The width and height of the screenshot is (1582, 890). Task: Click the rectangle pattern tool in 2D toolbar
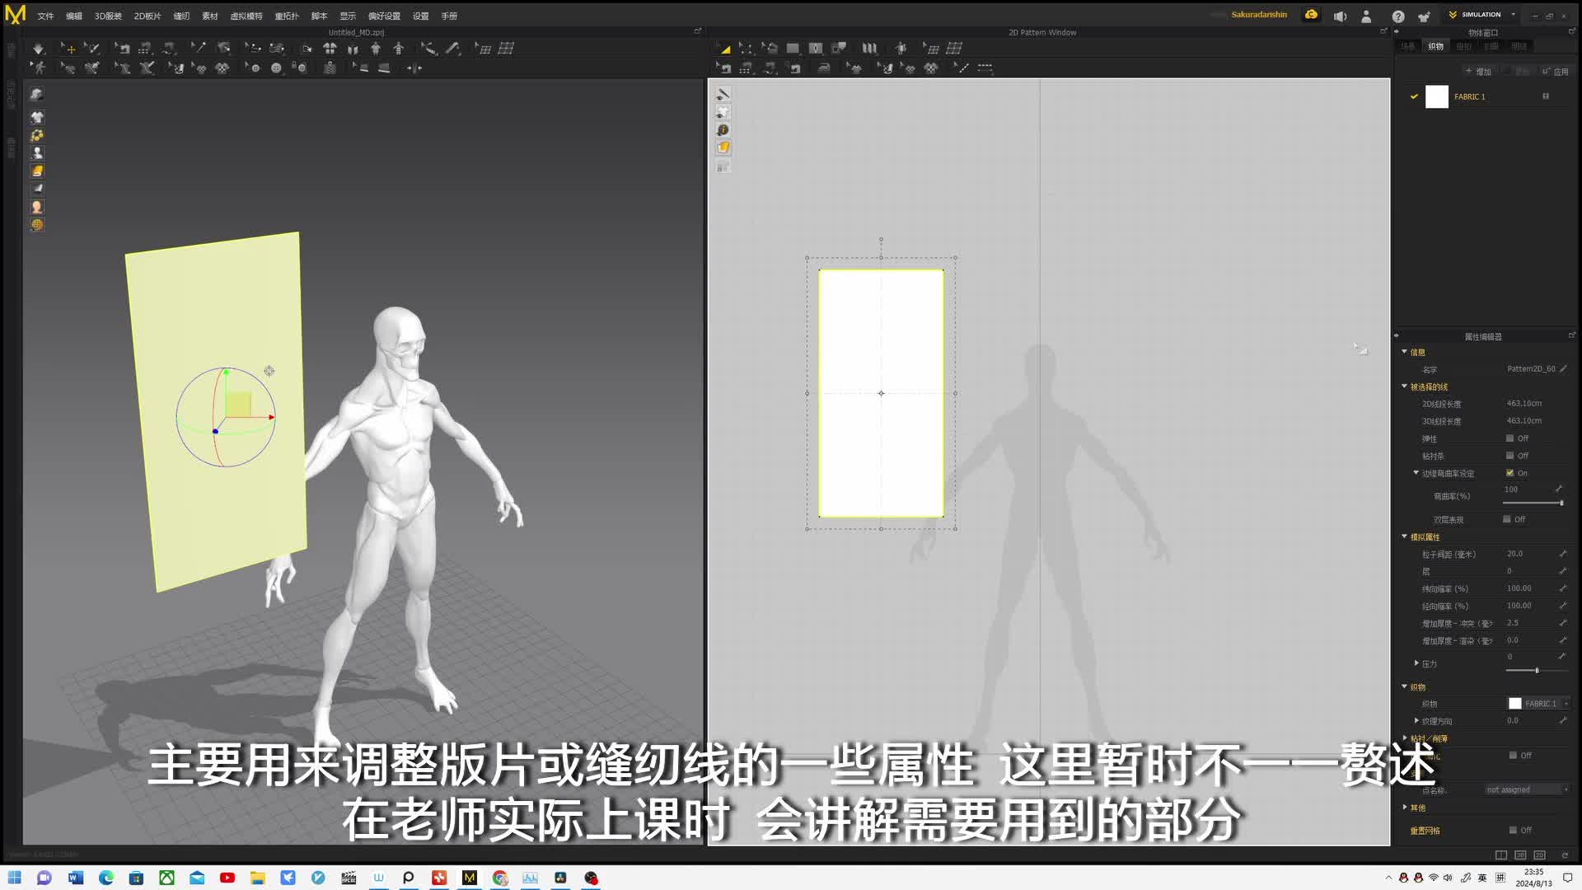(793, 49)
